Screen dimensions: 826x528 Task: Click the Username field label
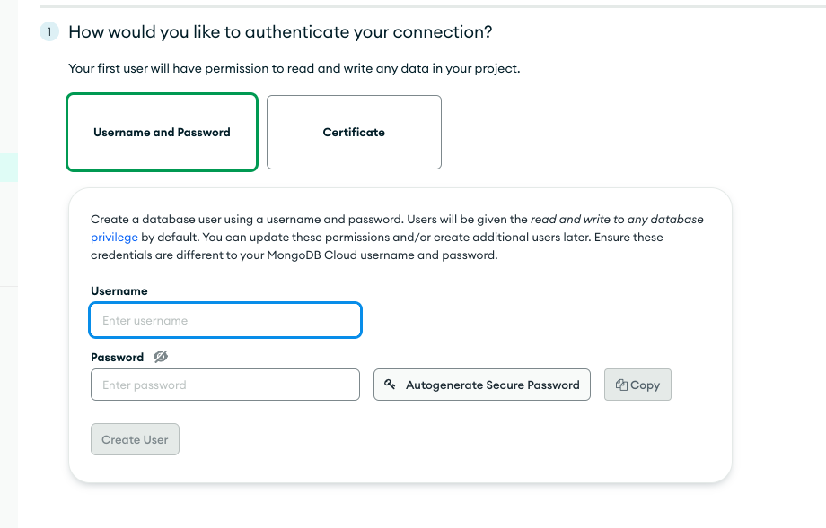119,291
